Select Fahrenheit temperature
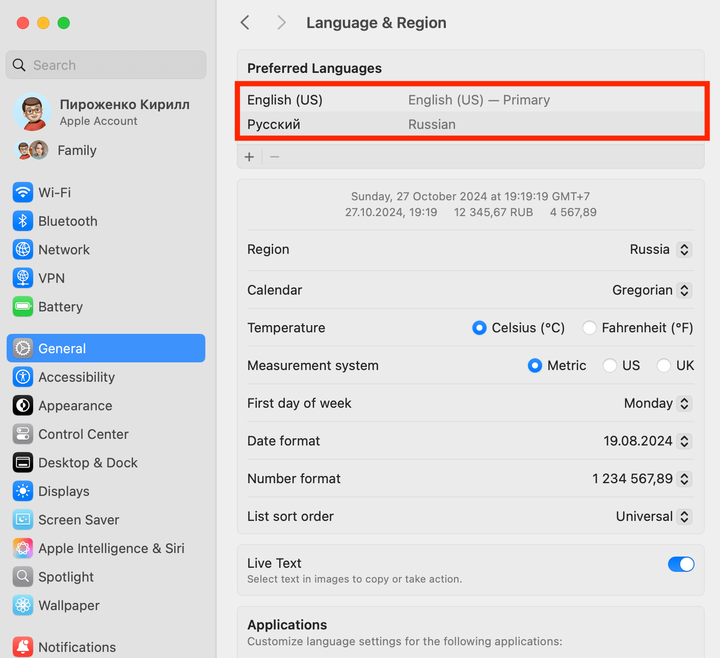This screenshot has height=658, width=720. pyautogui.click(x=589, y=328)
